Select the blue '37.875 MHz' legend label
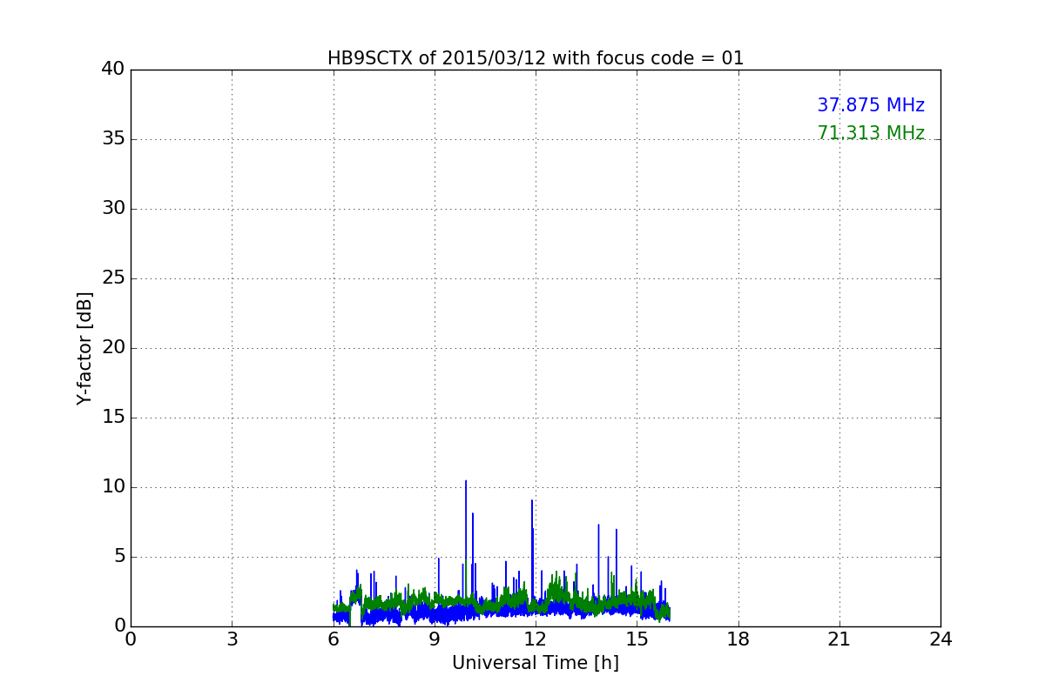 [871, 105]
